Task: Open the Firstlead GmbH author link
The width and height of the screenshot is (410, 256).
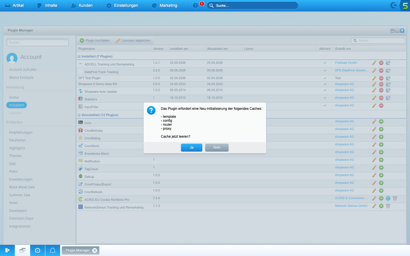Action: pyautogui.click(x=346, y=63)
